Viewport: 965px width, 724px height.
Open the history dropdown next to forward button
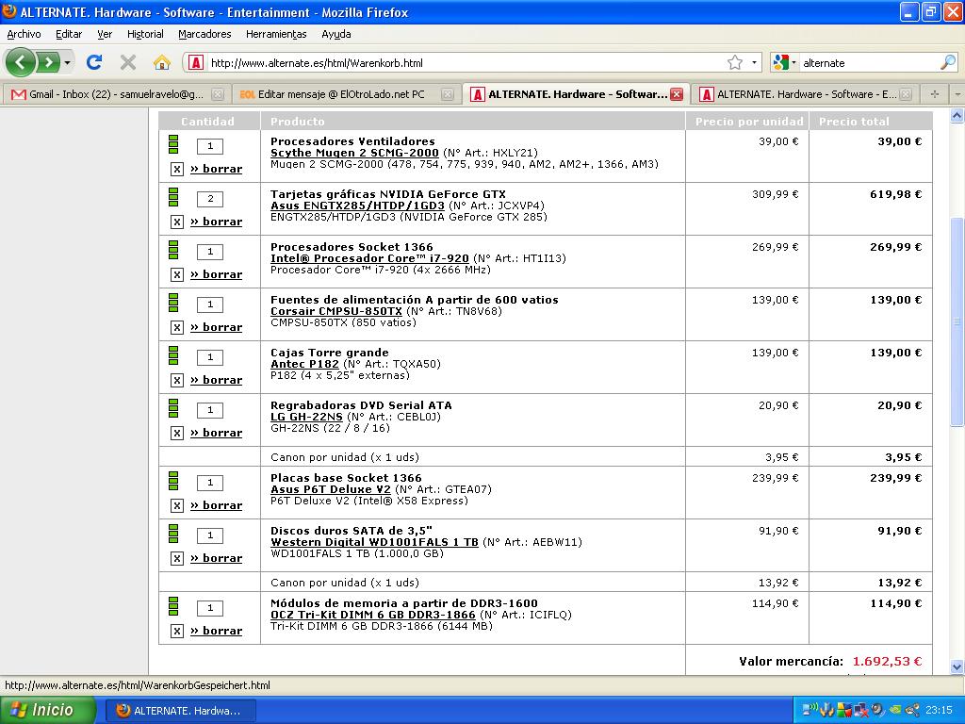tap(67, 62)
